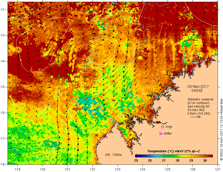Click the 'Altimetric sealevel' caption text
The height and width of the screenshot is (172, 223).
click(200, 99)
